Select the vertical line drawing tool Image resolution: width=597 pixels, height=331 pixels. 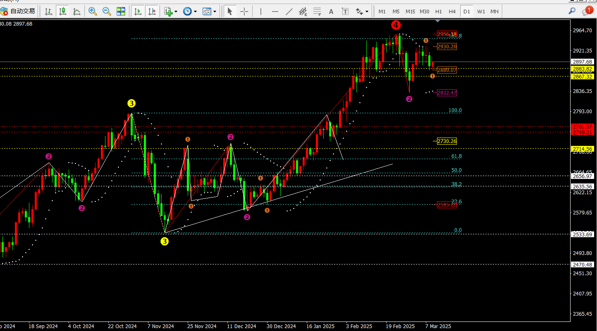click(x=260, y=11)
